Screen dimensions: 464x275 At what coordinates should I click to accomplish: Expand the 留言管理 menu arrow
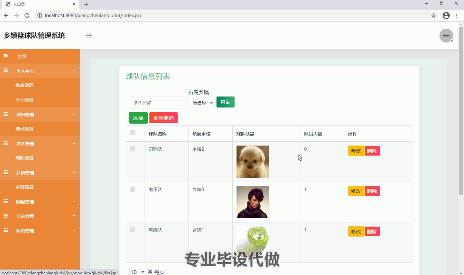click(x=74, y=230)
